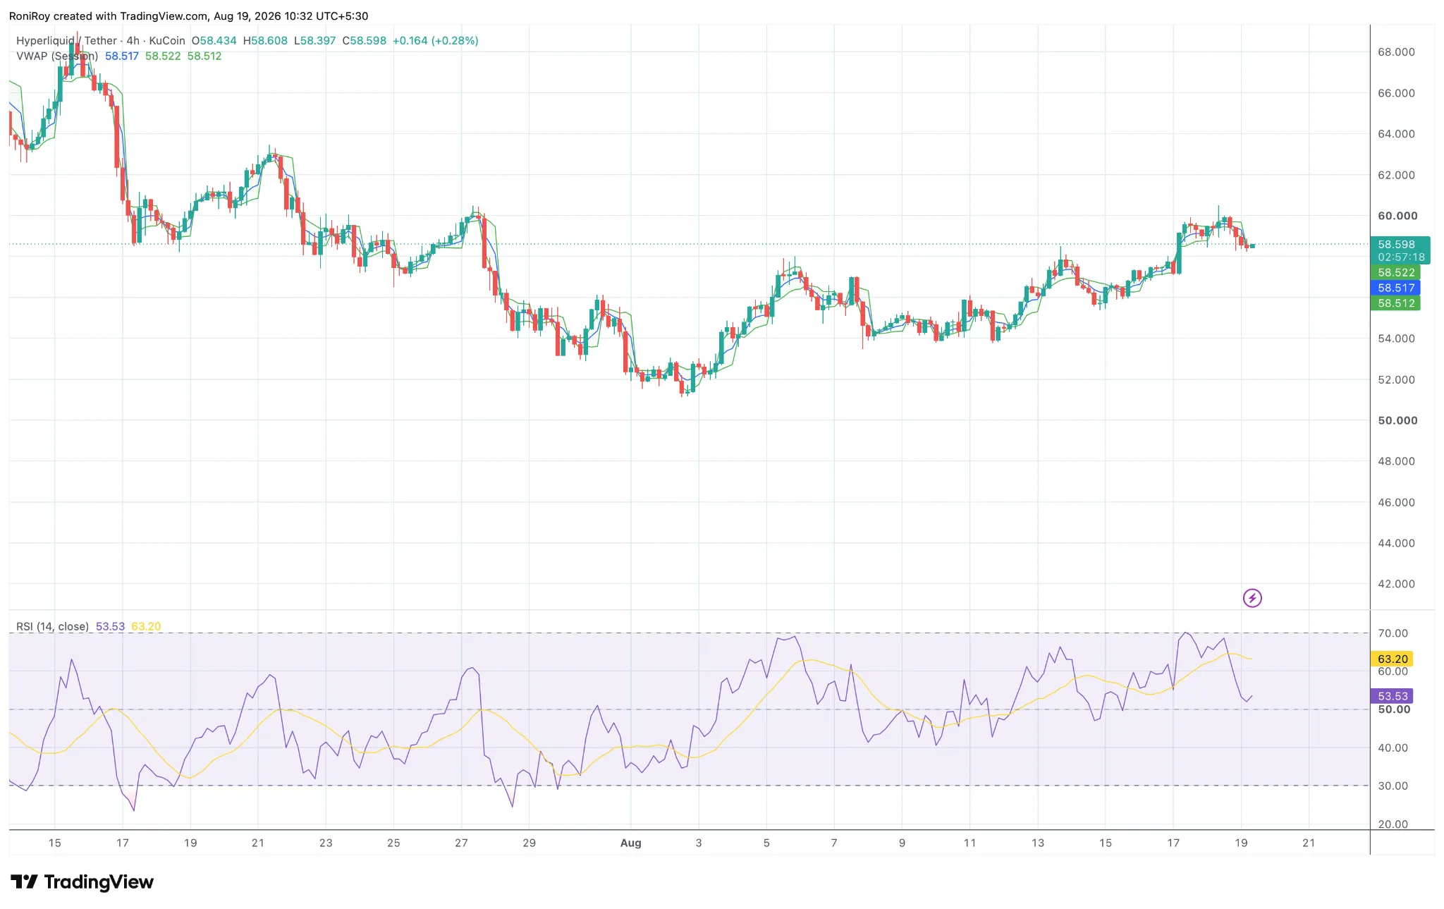Image resolution: width=1444 pixels, height=909 pixels.
Task: Click the Aug label on time axis
Action: tap(631, 843)
